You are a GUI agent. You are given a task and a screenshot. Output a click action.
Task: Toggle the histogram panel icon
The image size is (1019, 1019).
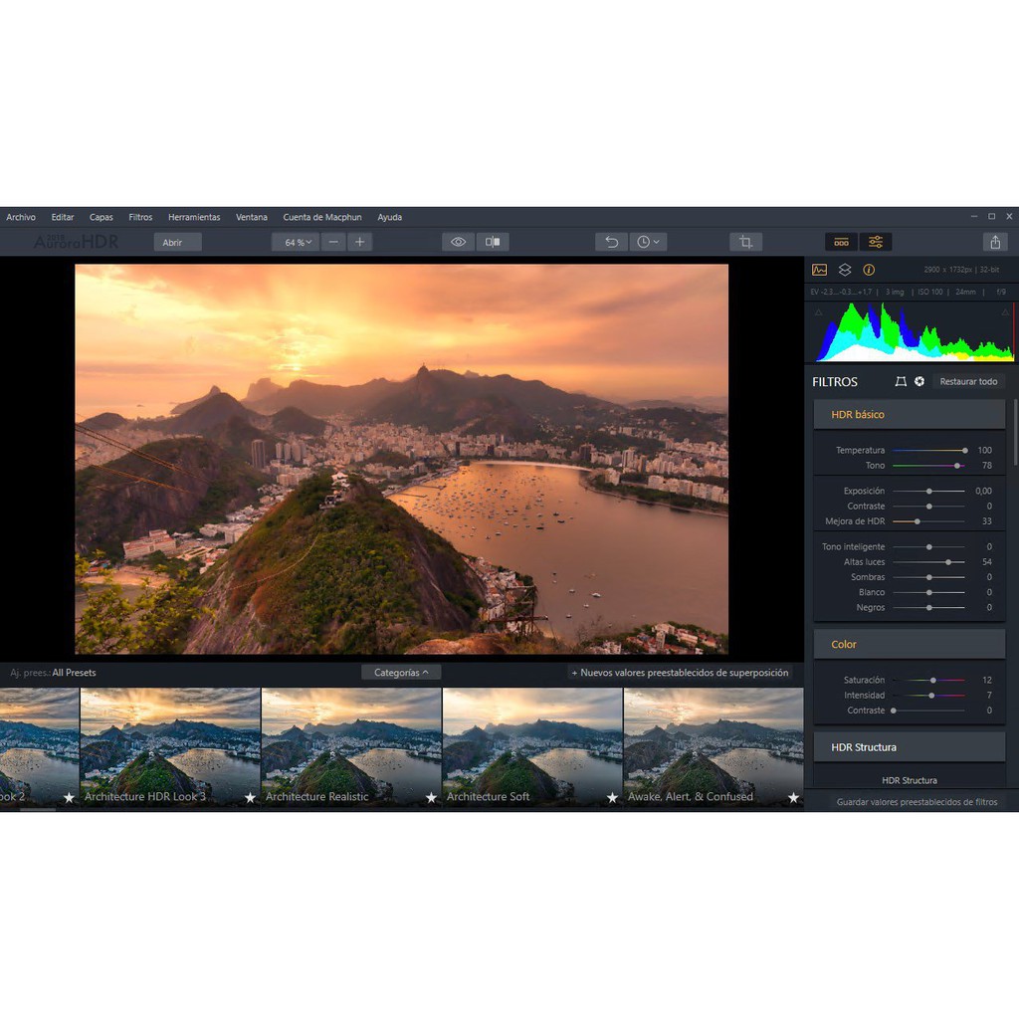click(x=820, y=270)
